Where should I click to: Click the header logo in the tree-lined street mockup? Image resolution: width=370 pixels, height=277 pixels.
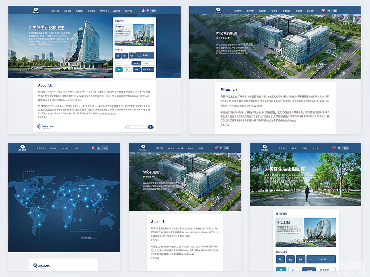point(264,148)
